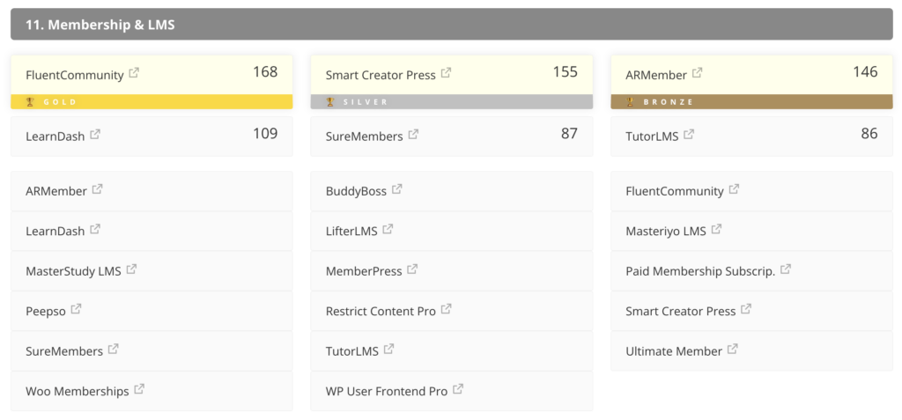Open TutorLMS entry scored 86

tap(653, 136)
